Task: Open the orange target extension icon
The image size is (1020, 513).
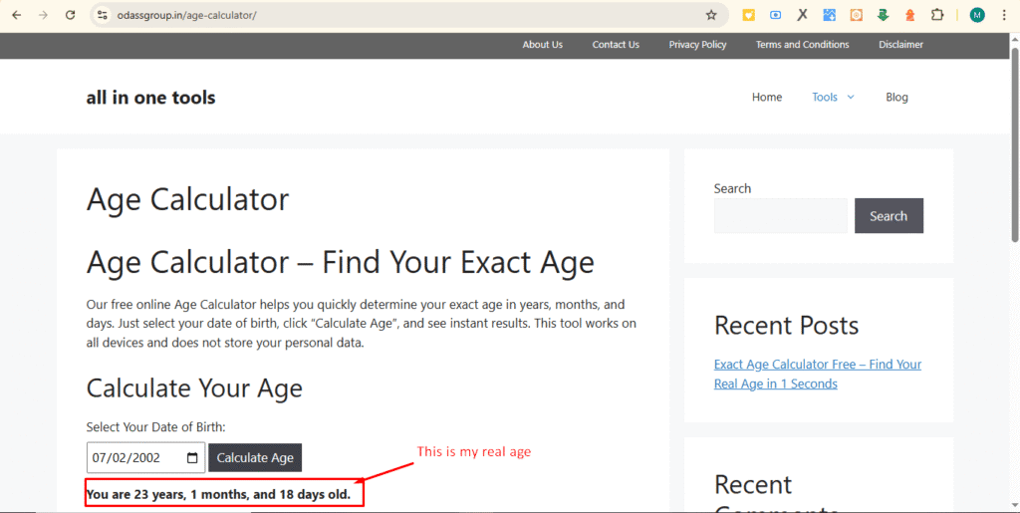Action: [856, 15]
